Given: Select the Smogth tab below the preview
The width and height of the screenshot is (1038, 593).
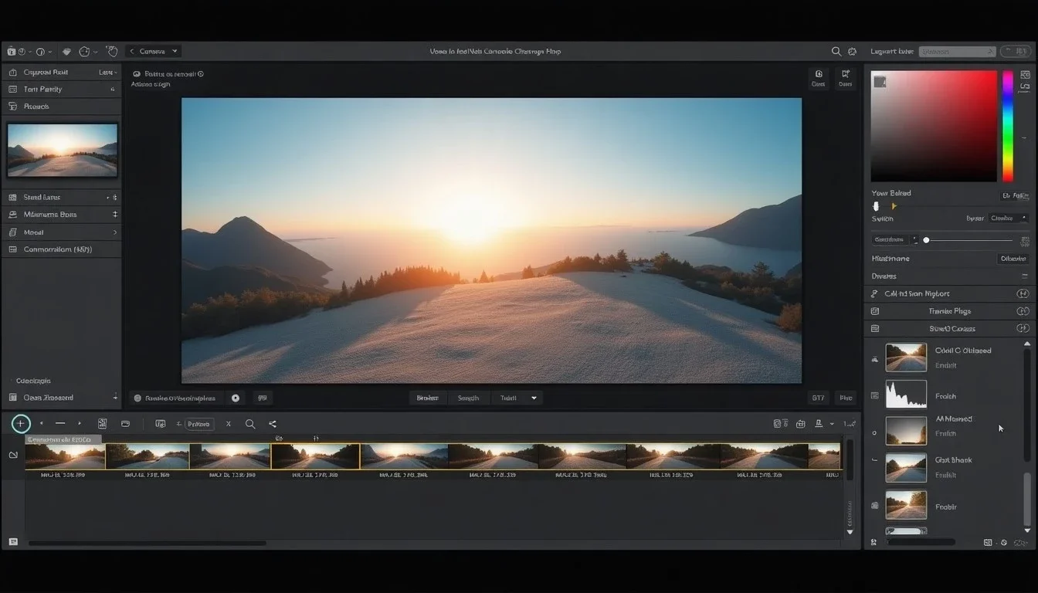Looking at the screenshot, I should pos(468,398).
